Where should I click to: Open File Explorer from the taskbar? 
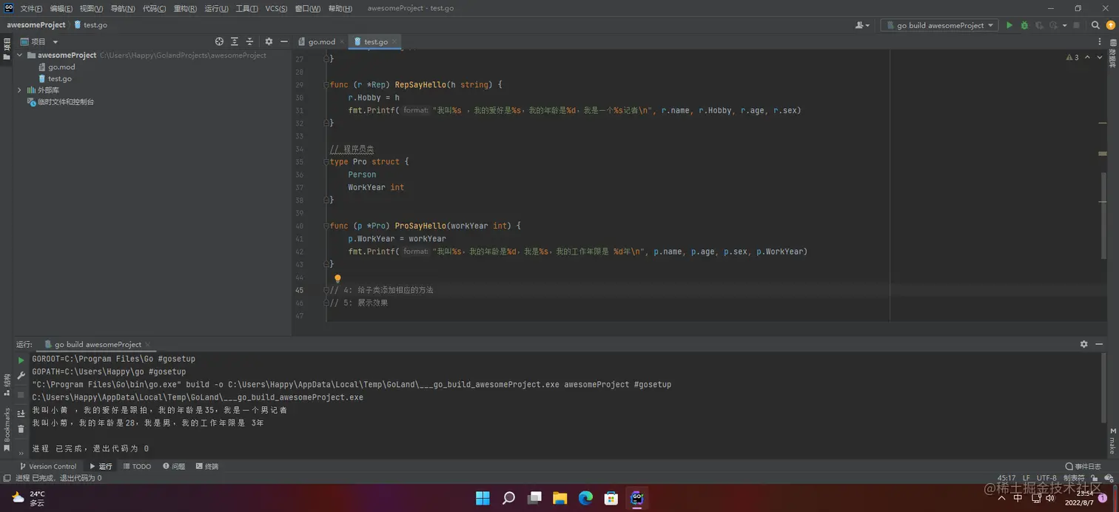[559, 498]
